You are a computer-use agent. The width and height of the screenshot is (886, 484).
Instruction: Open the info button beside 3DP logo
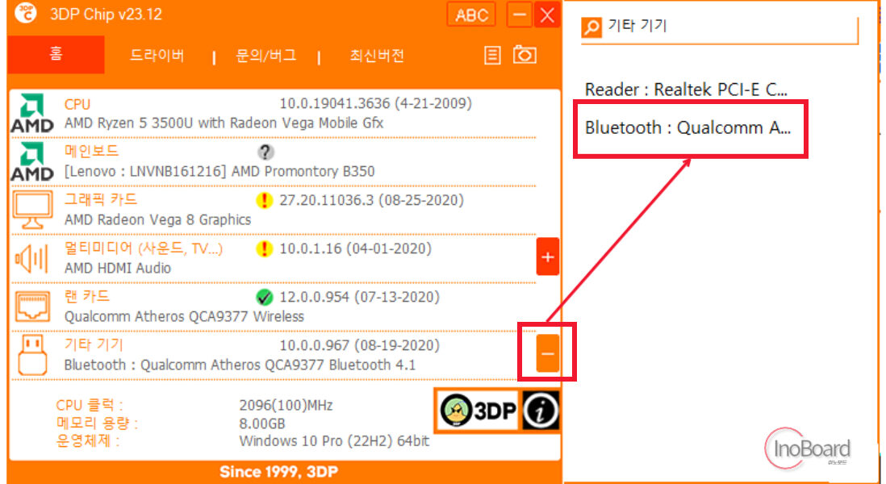540,411
